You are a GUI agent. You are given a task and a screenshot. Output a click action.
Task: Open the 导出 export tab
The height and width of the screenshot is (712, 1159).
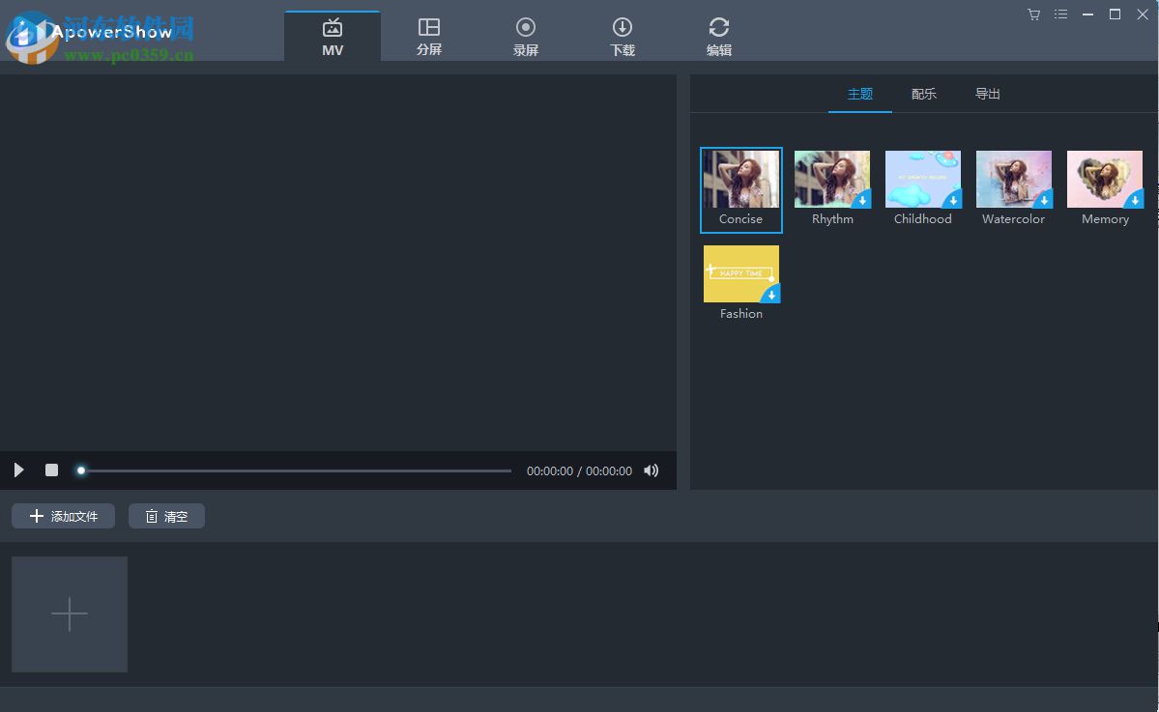988,94
